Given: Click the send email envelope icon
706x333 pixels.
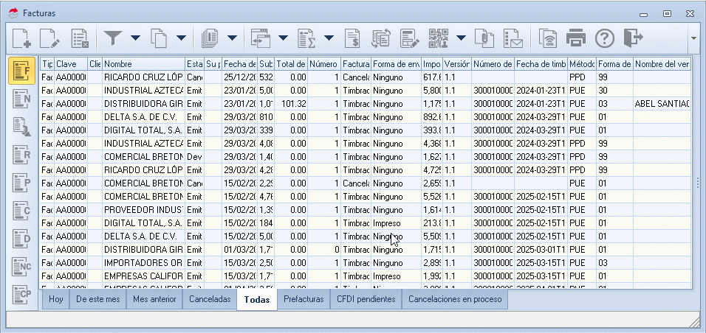Looking at the screenshot, I should tap(513, 38).
